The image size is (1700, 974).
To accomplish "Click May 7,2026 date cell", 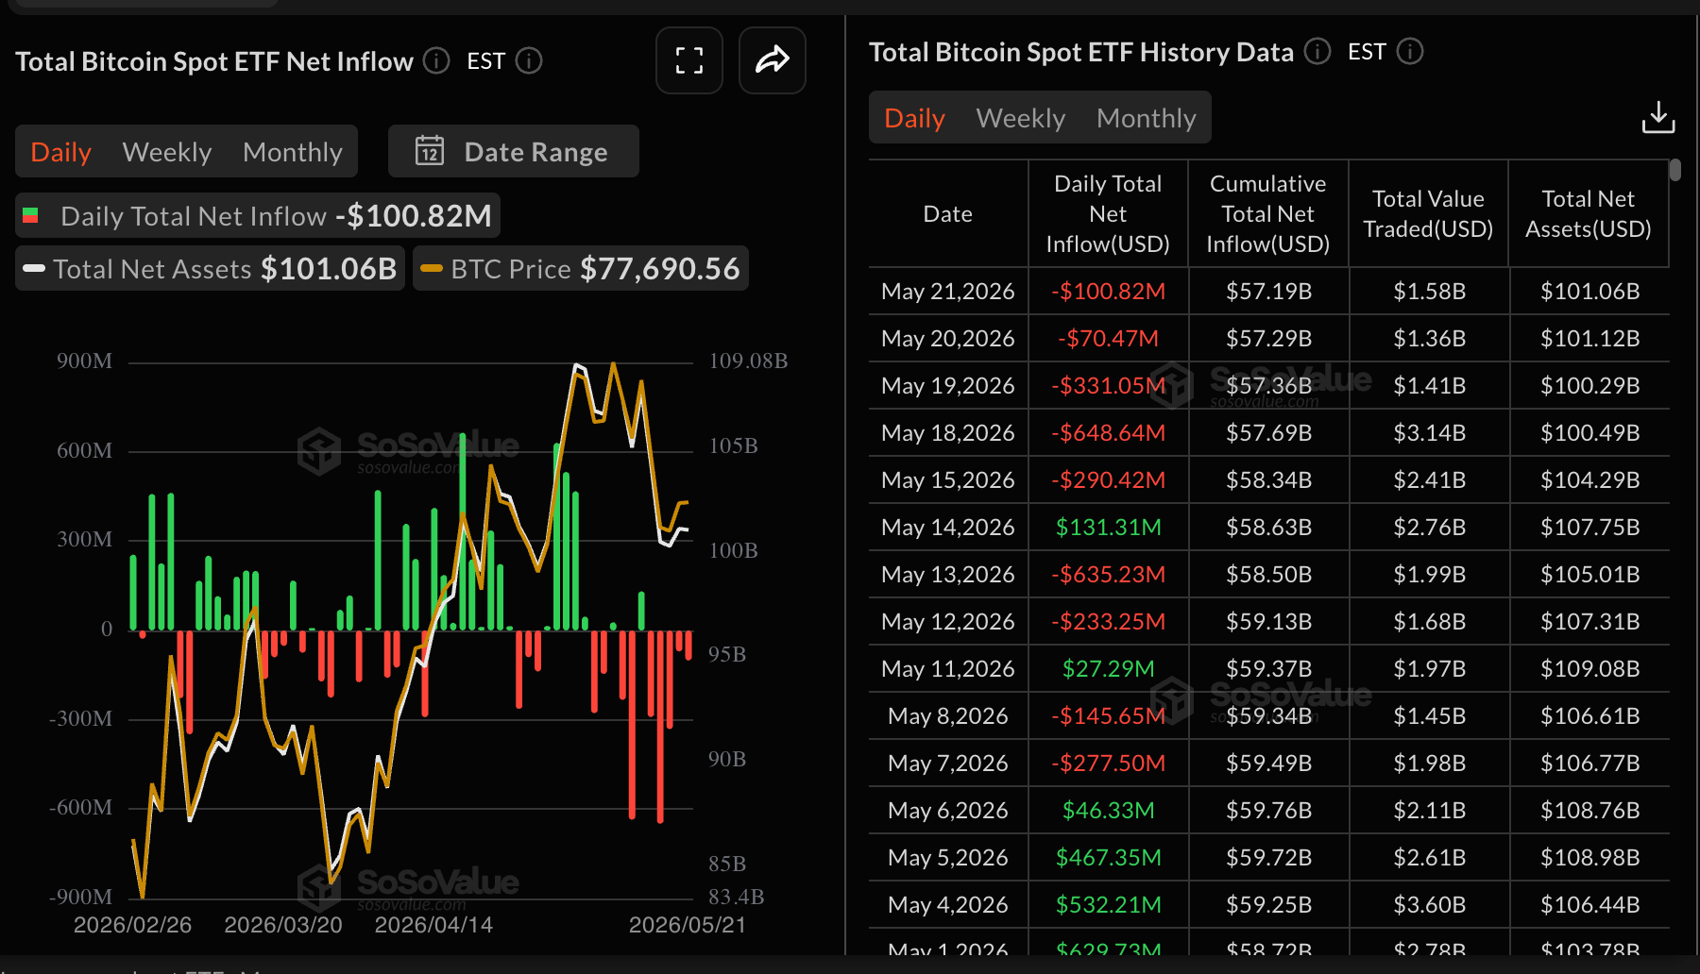I will [948, 764].
